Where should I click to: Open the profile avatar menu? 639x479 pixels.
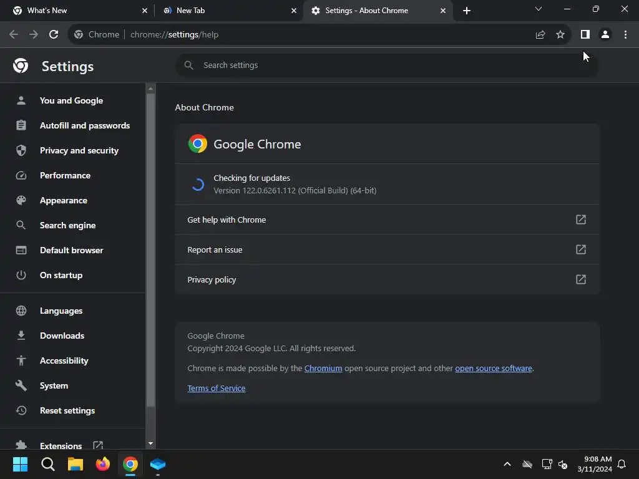[605, 35]
